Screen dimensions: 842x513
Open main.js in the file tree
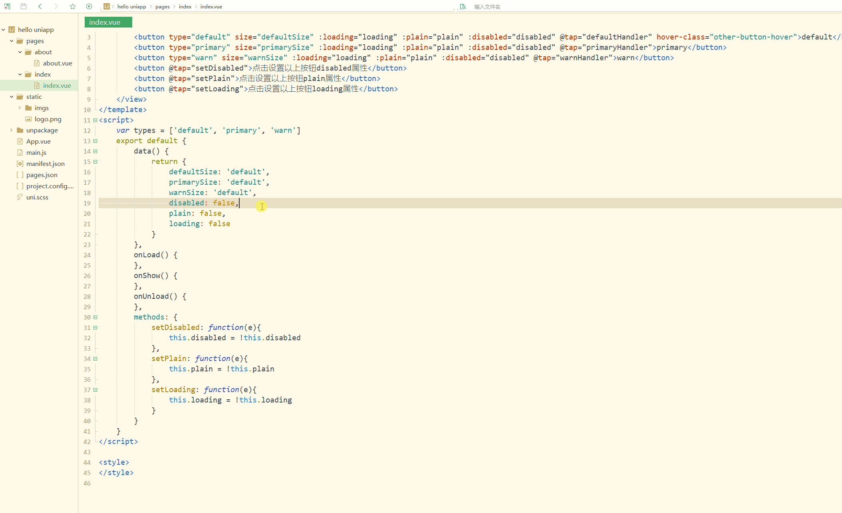36,152
